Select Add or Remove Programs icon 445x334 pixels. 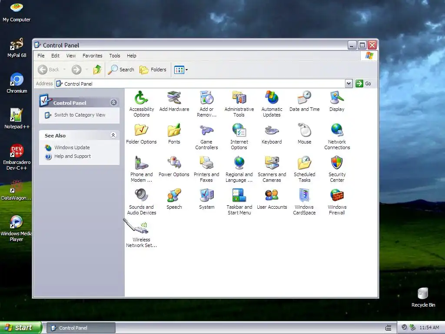[x=206, y=104]
